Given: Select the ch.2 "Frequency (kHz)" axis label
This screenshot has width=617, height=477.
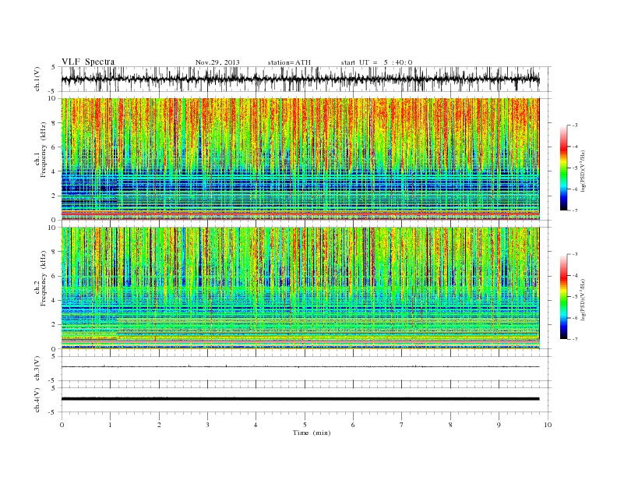Looking at the screenshot, I should (x=44, y=277).
